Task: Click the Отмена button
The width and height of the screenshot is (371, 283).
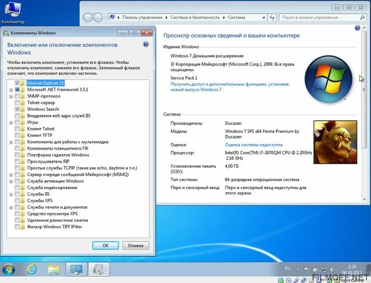Action: pos(136,245)
